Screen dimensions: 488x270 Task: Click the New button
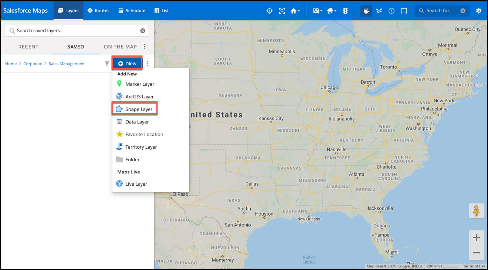(127, 64)
